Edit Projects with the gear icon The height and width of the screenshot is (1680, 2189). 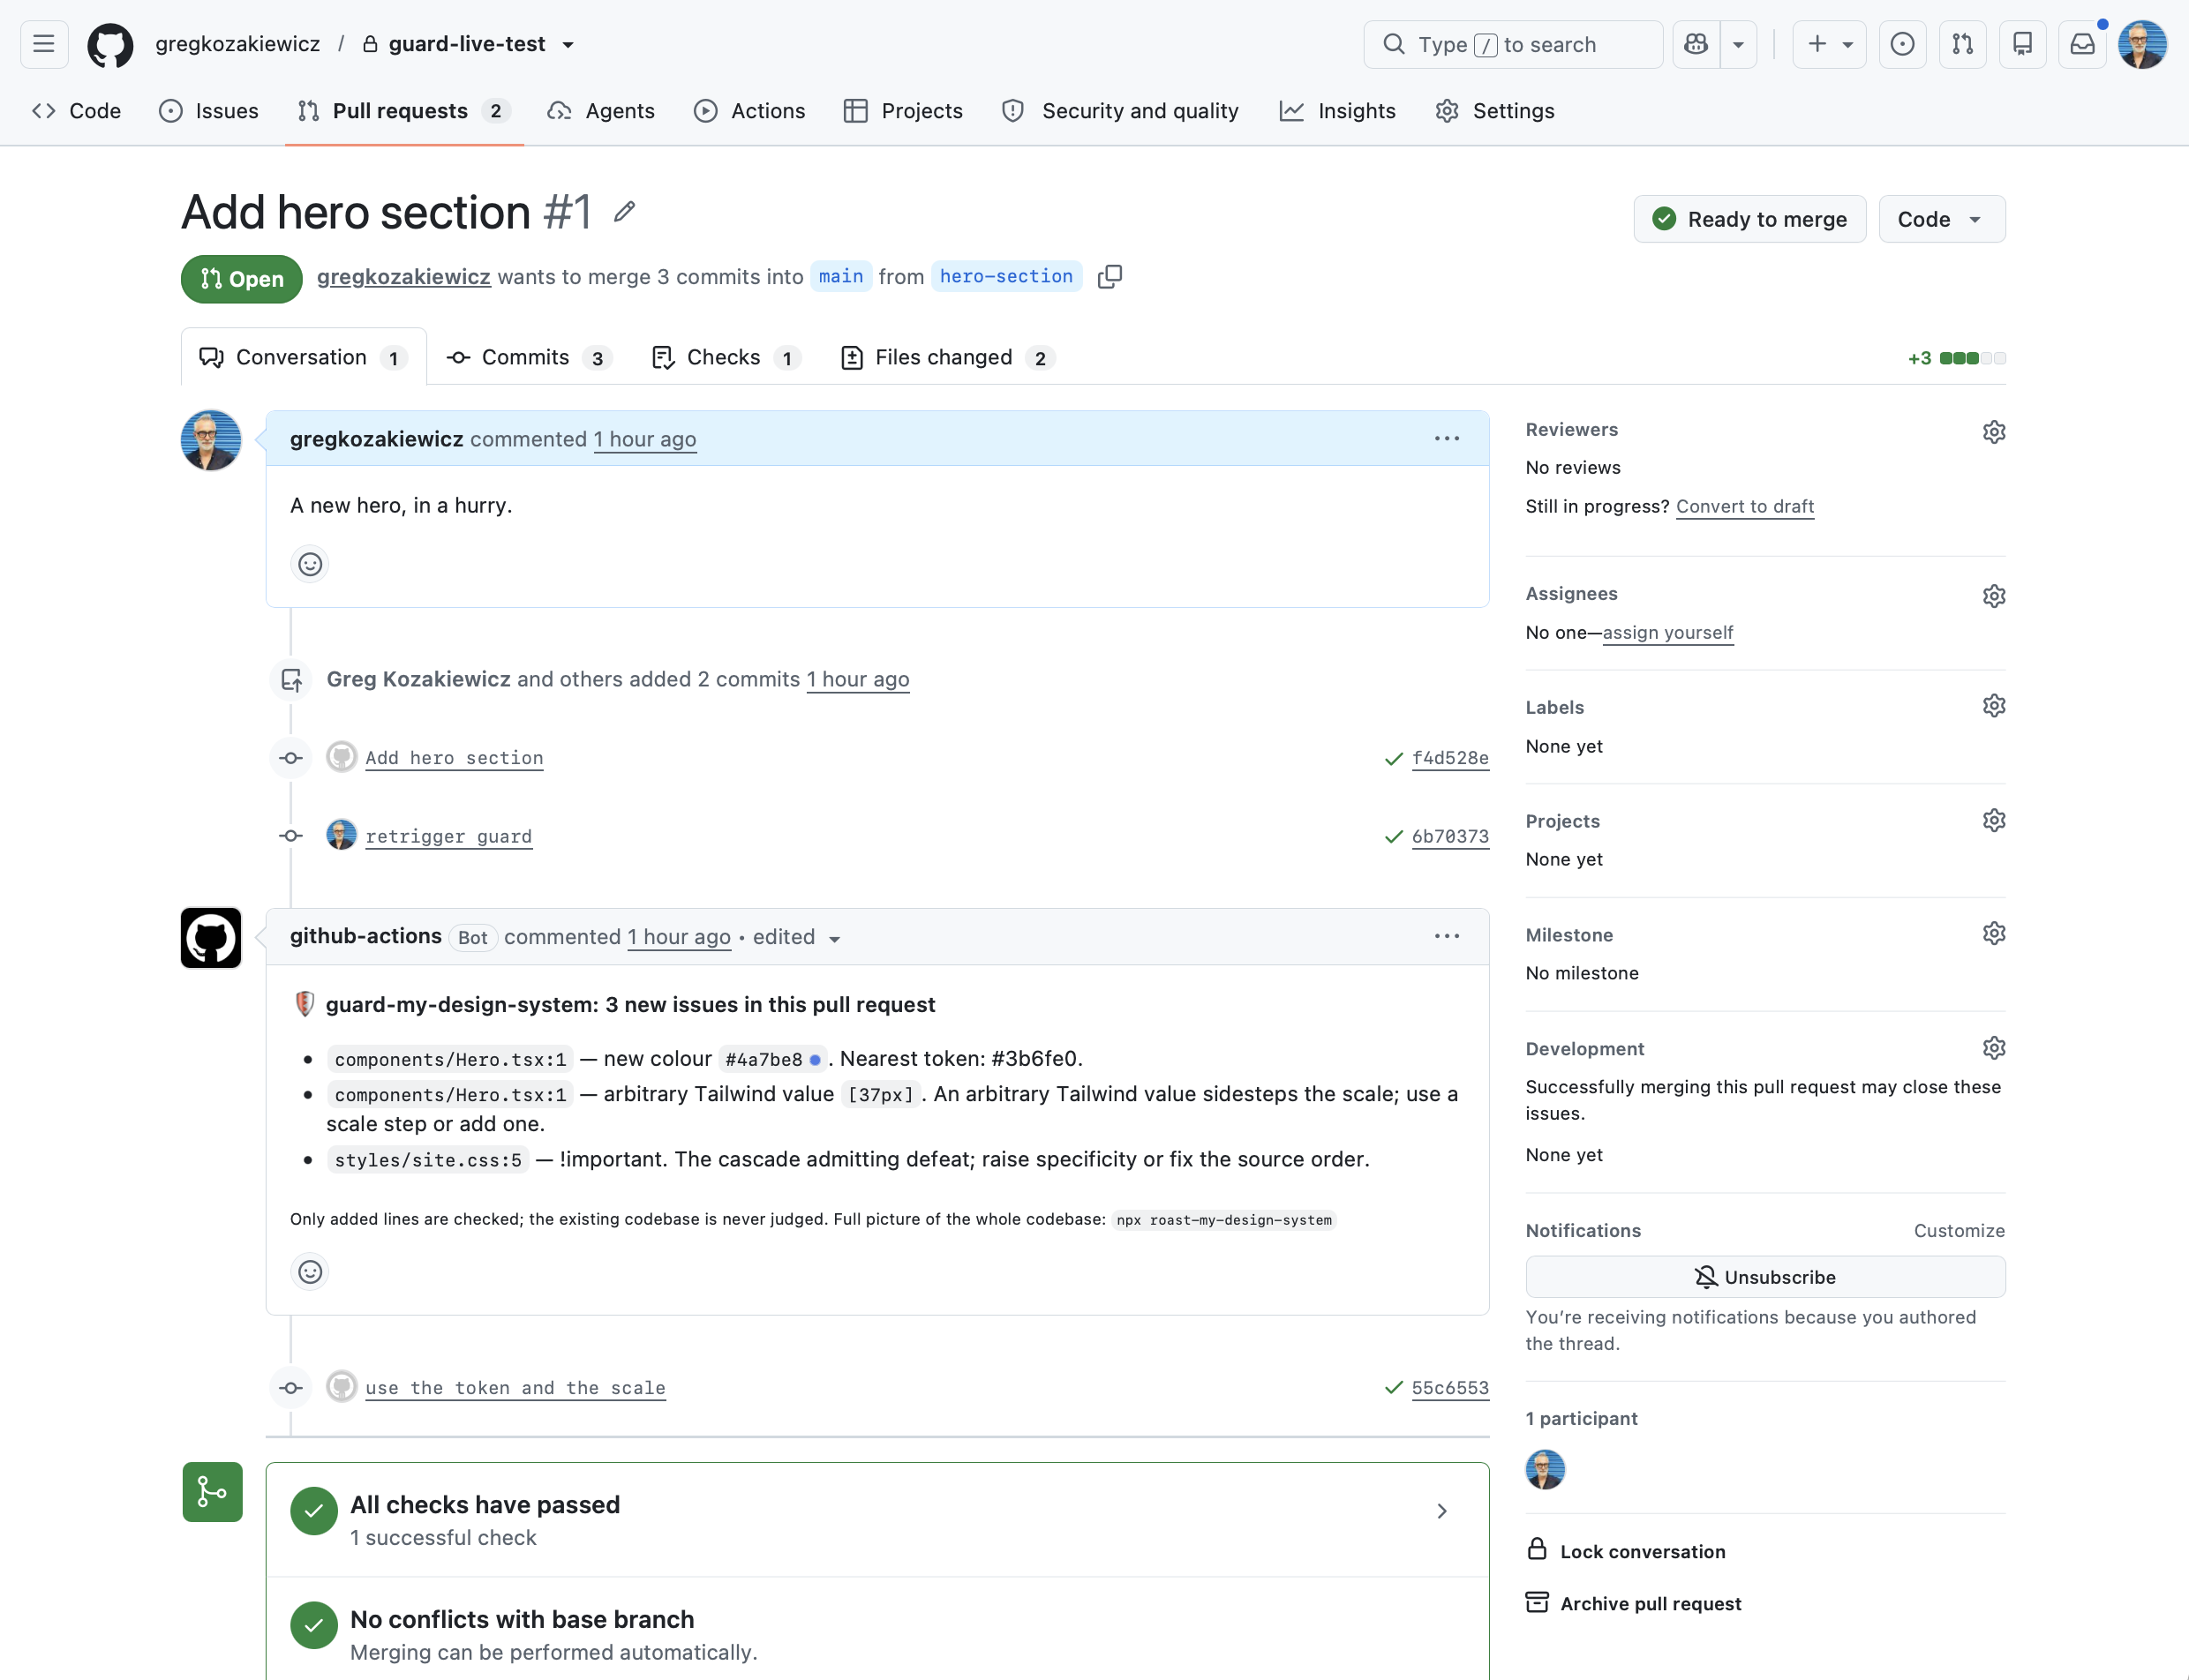pyautogui.click(x=1993, y=820)
